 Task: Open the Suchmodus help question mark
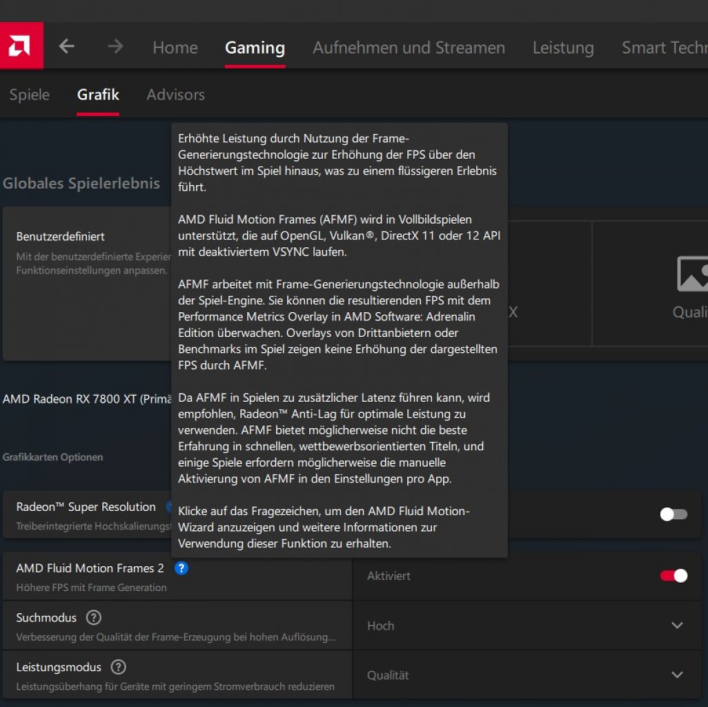[x=93, y=617]
